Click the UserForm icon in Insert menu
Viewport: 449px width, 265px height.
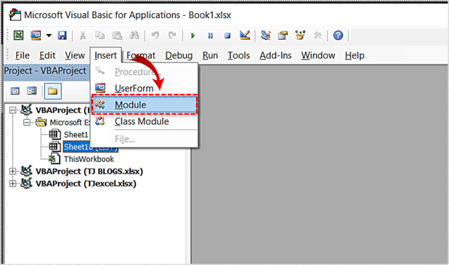100,88
